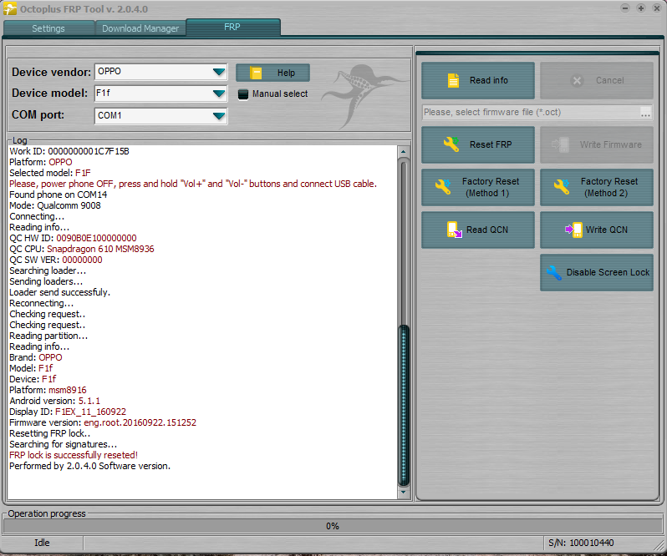Click the Reset FRP button label

tap(491, 144)
